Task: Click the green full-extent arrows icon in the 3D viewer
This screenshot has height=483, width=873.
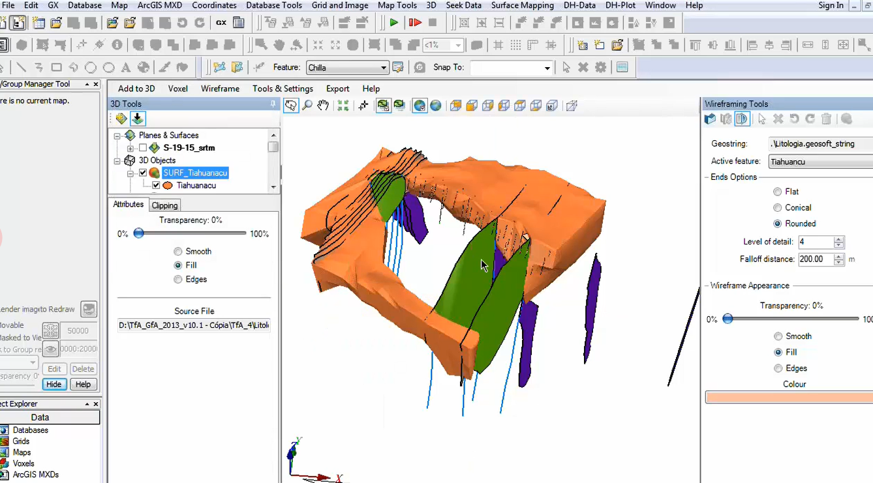Action: tap(343, 106)
